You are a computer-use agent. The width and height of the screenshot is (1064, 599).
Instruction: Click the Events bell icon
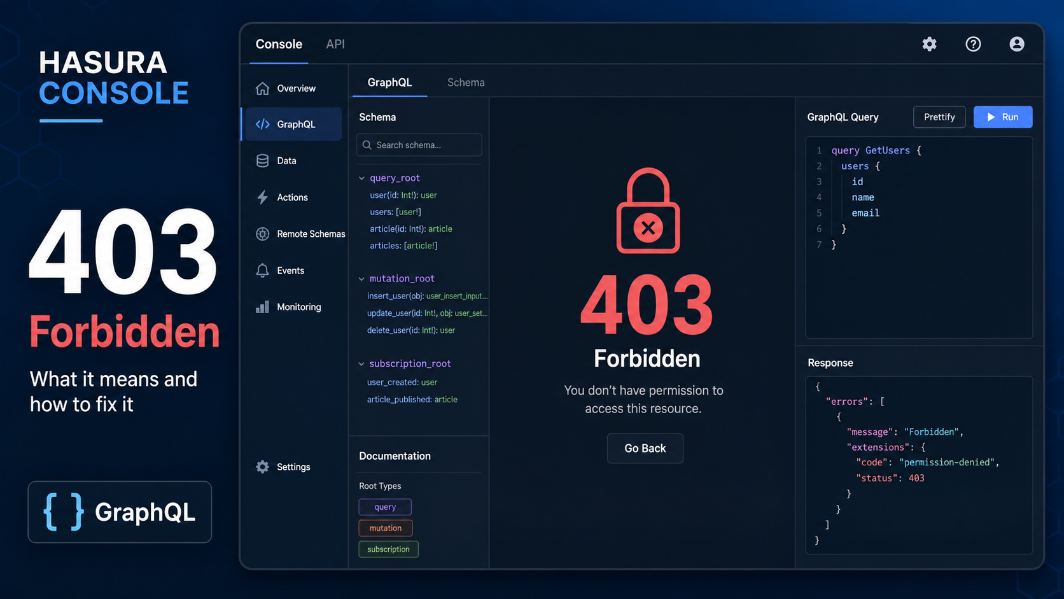coord(262,271)
